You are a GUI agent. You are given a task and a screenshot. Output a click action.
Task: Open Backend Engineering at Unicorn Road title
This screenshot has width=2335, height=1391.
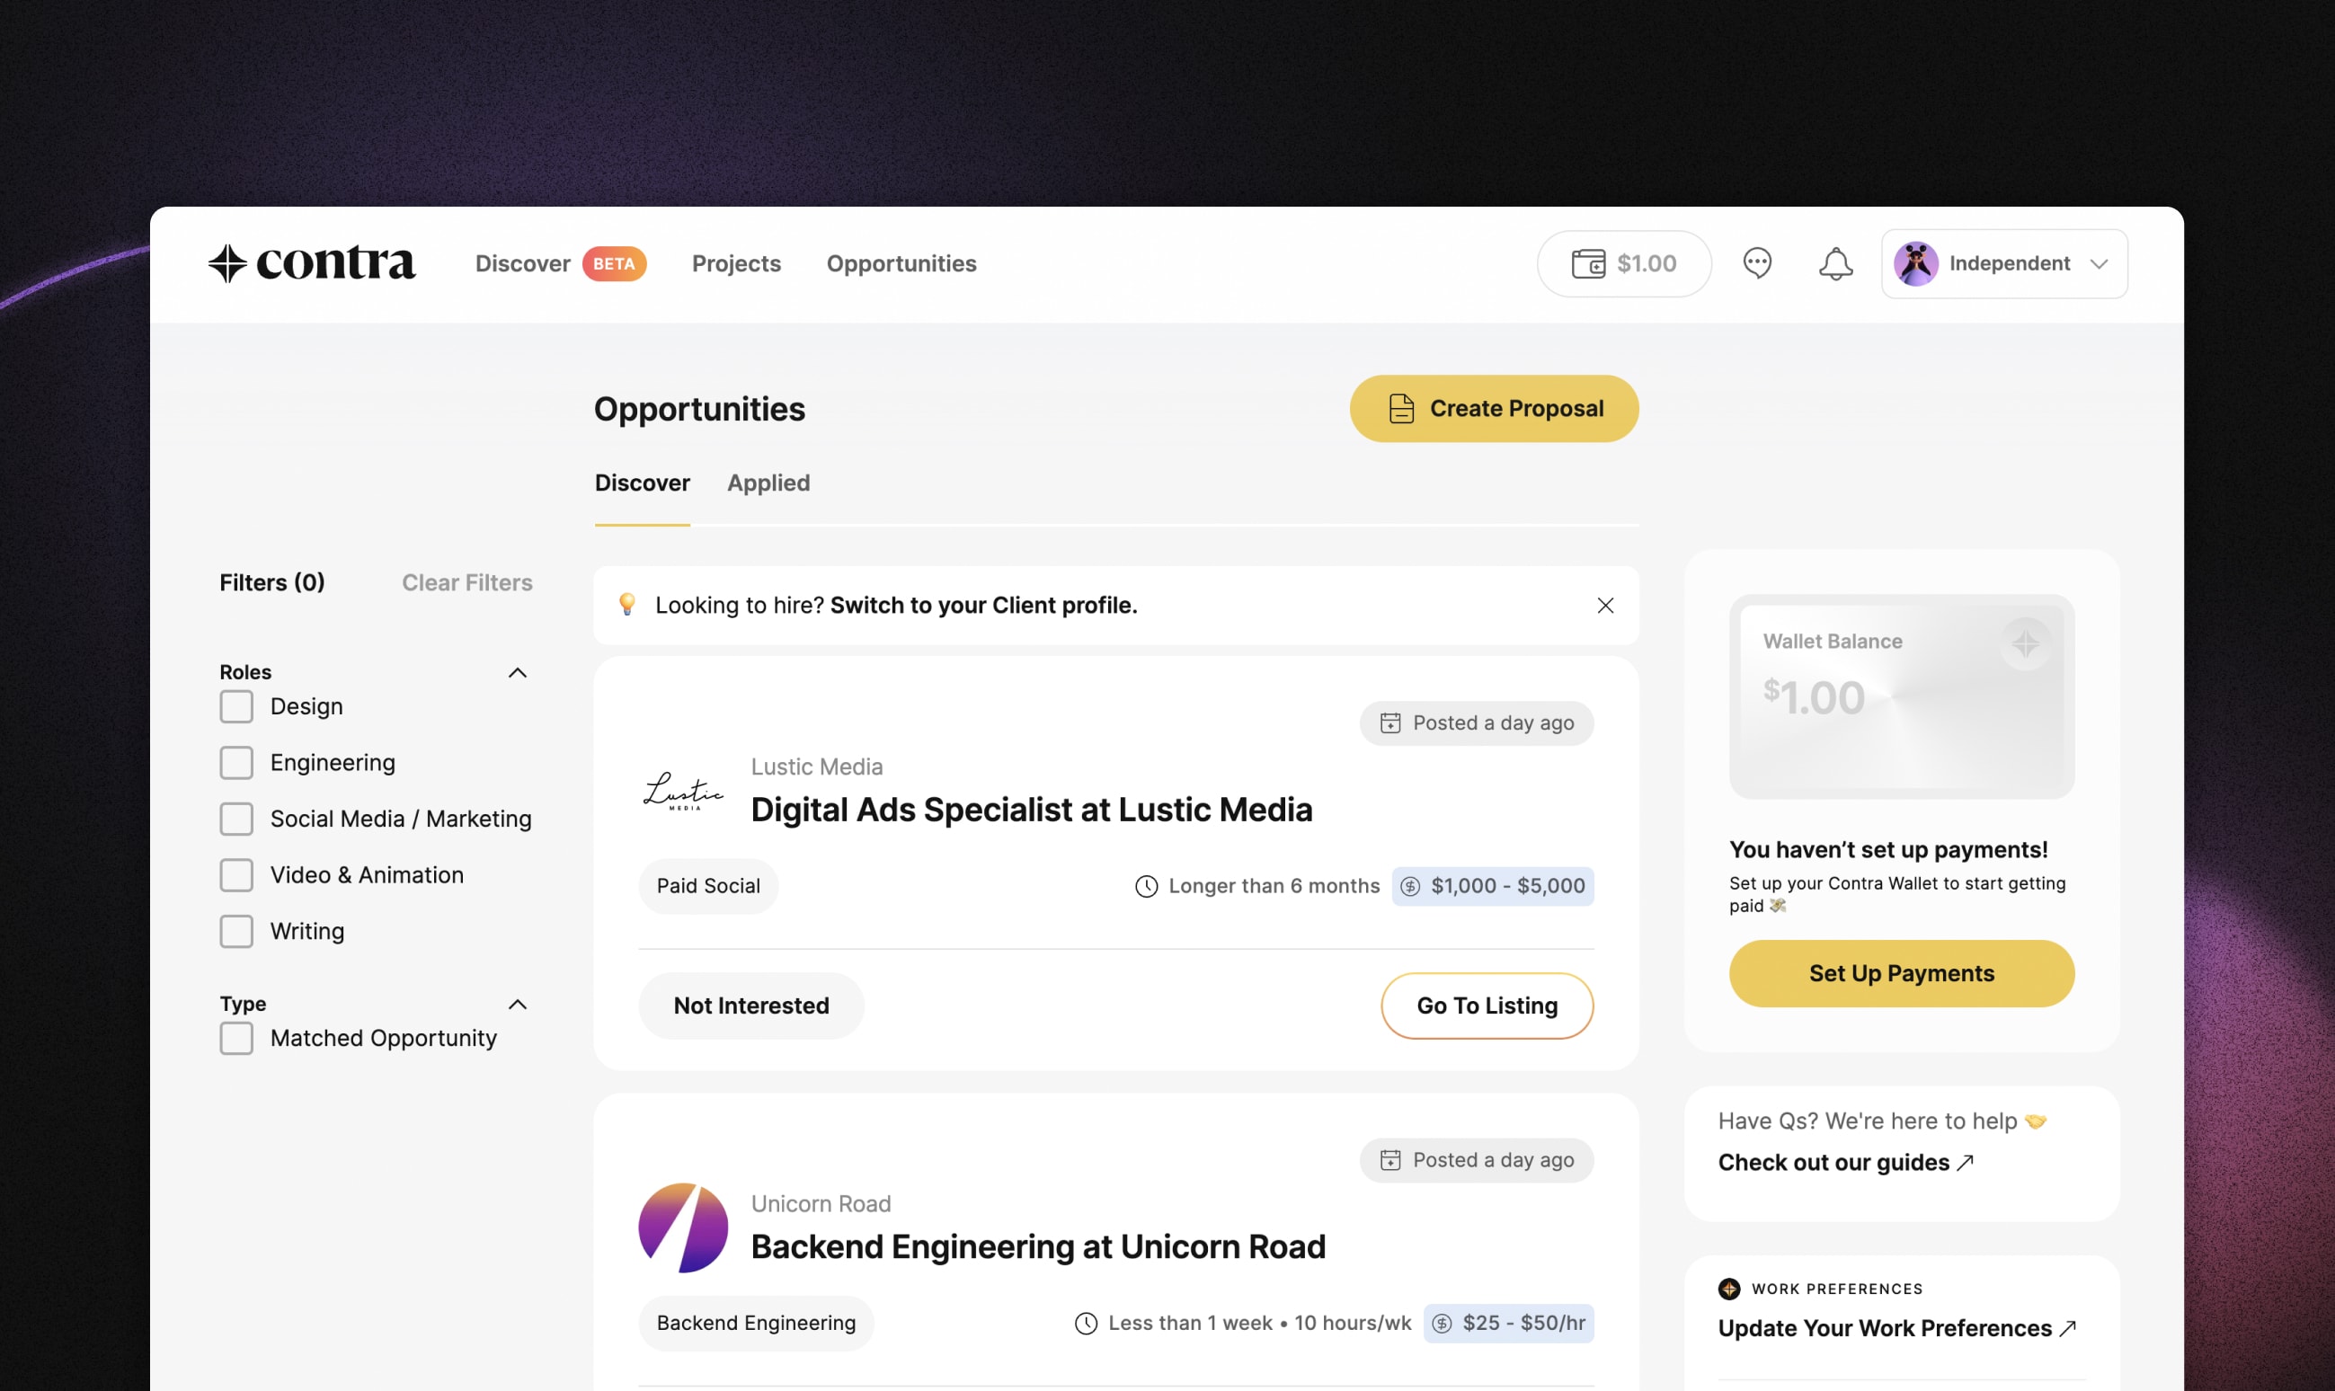point(1038,1245)
